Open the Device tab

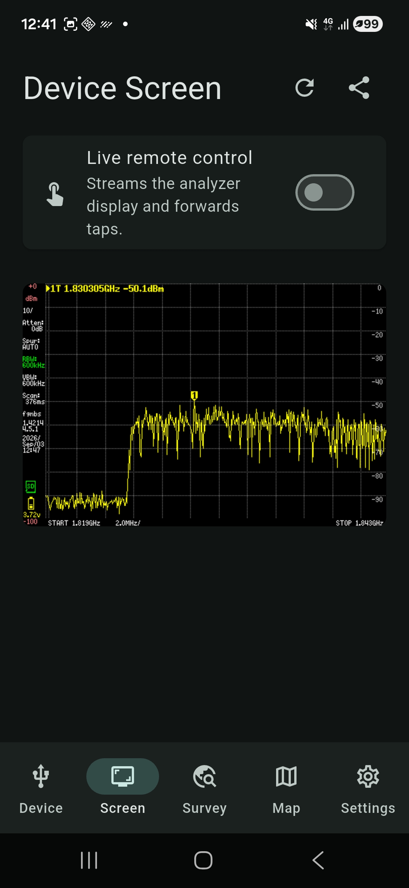(41, 787)
